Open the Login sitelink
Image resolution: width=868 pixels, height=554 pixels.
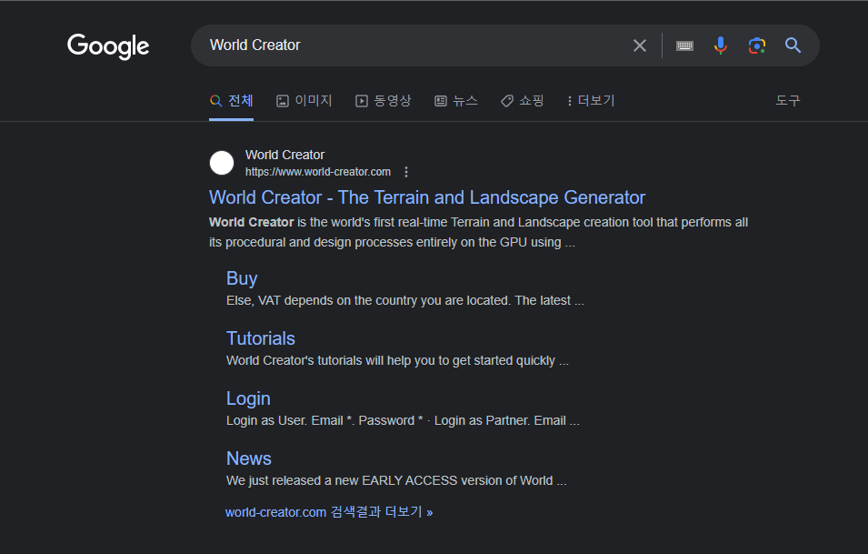[248, 398]
